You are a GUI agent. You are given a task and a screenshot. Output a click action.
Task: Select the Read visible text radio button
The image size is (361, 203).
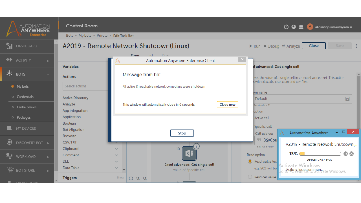coord(250,162)
